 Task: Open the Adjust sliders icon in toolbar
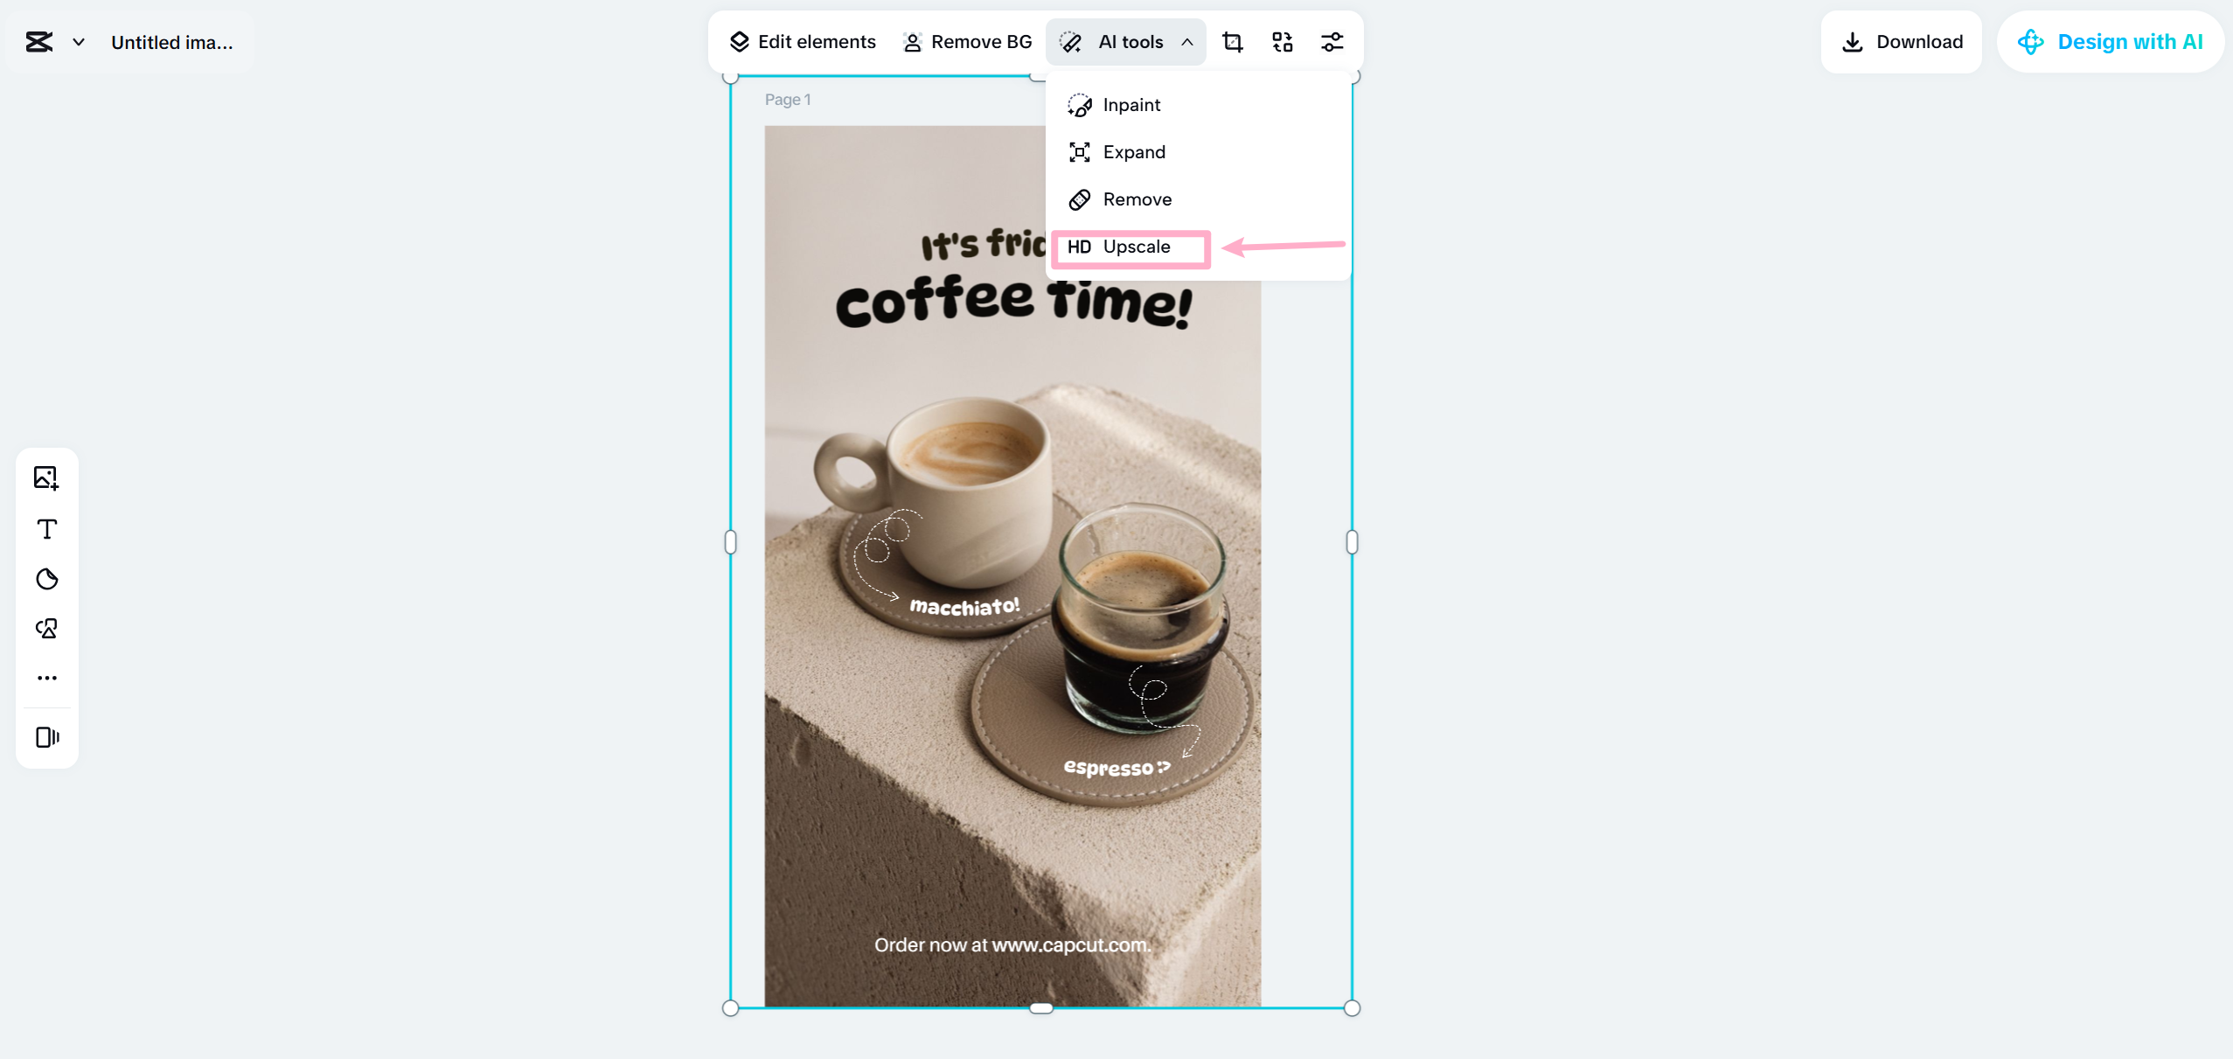(x=1332, y=41)
